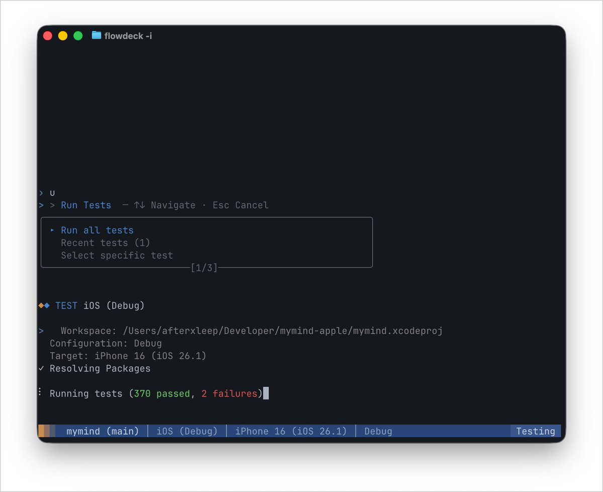The height and width of the screenshot is (492, 603).
Task: Click the spinner dots before Running tests
Action: click(40, 392)
